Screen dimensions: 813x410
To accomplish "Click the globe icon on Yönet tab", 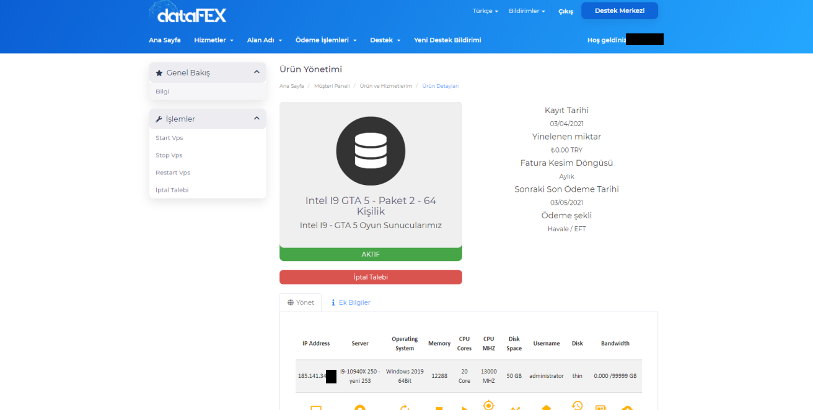I will [291, 302].
